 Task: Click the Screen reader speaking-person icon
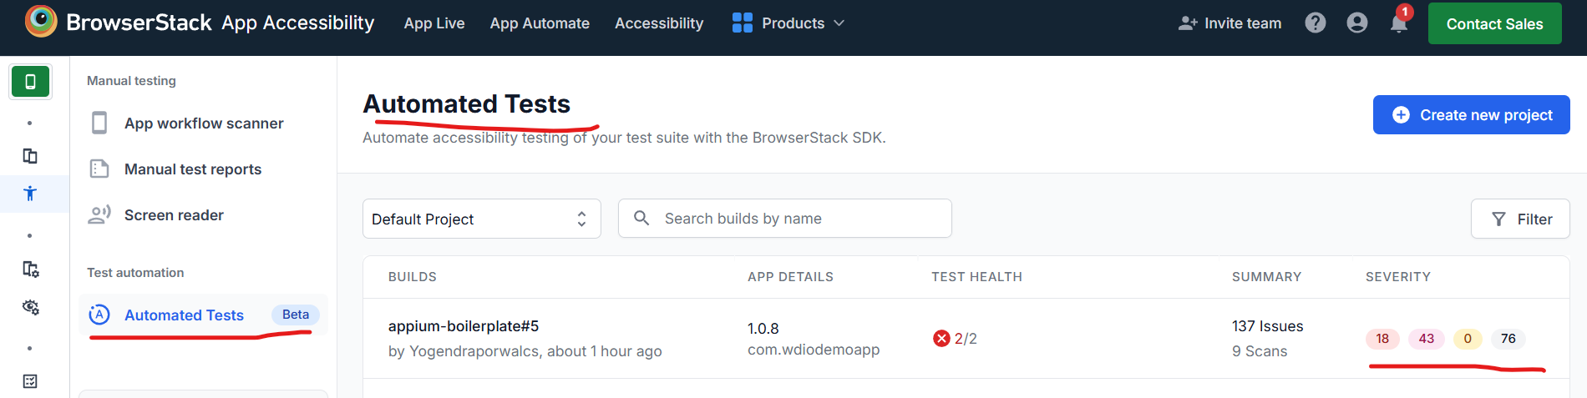pyautogui.click(x=99, y=214)
